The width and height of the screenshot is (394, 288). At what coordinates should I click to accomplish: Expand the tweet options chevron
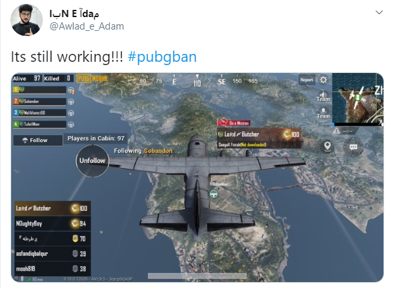pos(379,12)
